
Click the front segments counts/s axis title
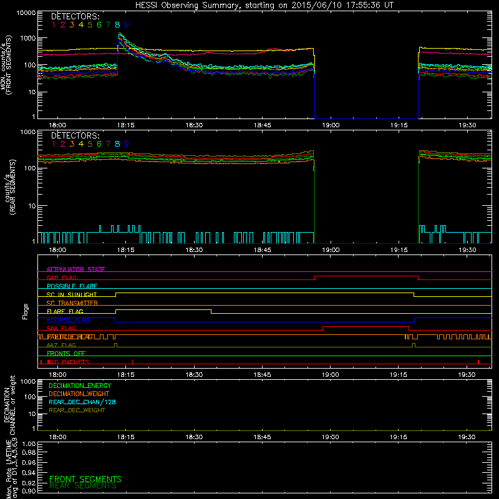pyautogui.click(x=6, y=65)
